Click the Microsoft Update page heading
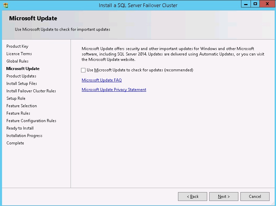 click(x=33, y=18)
